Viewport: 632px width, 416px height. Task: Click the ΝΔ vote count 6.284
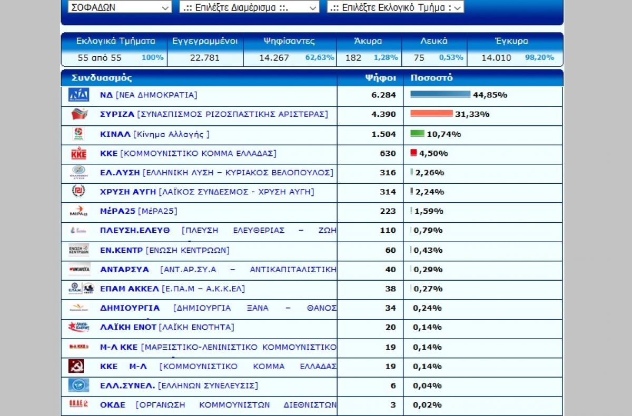[x=383, y=95]
